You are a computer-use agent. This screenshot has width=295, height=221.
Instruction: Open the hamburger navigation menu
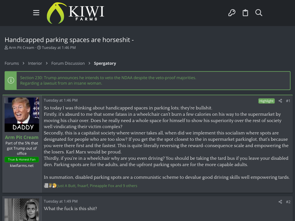pos(36,13)
